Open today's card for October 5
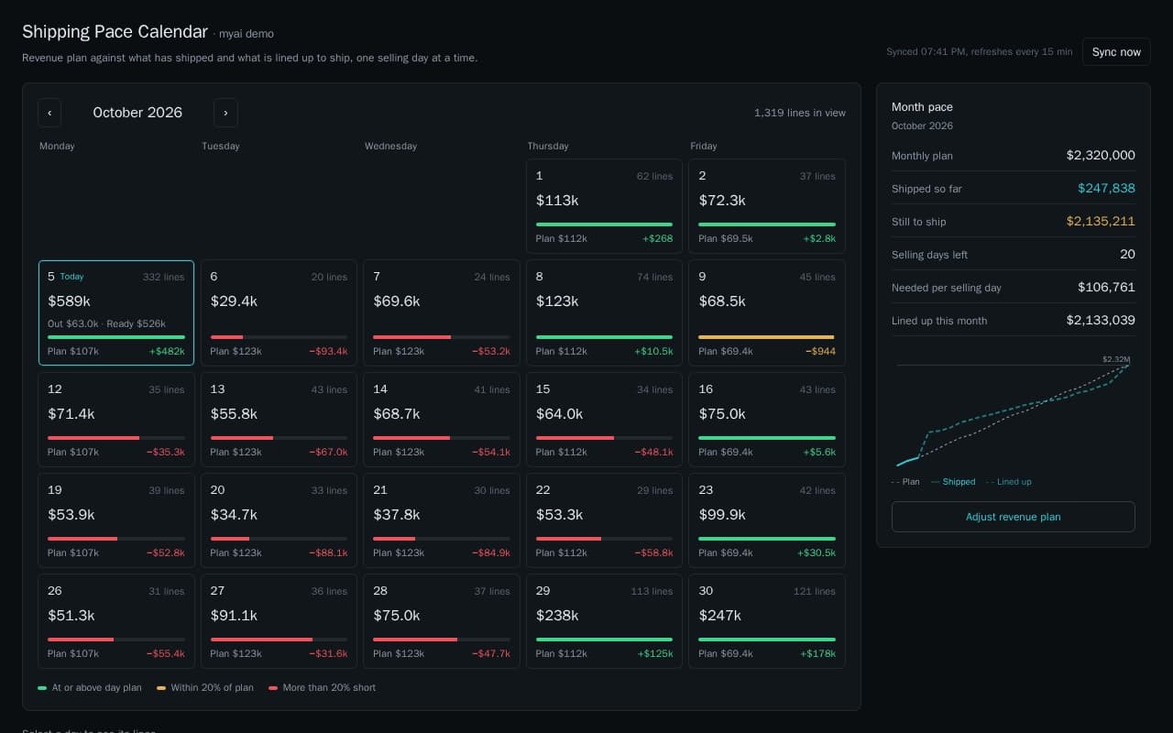Screen dimensions: 1173x733 pyautogui.click(x=116, y=312)
